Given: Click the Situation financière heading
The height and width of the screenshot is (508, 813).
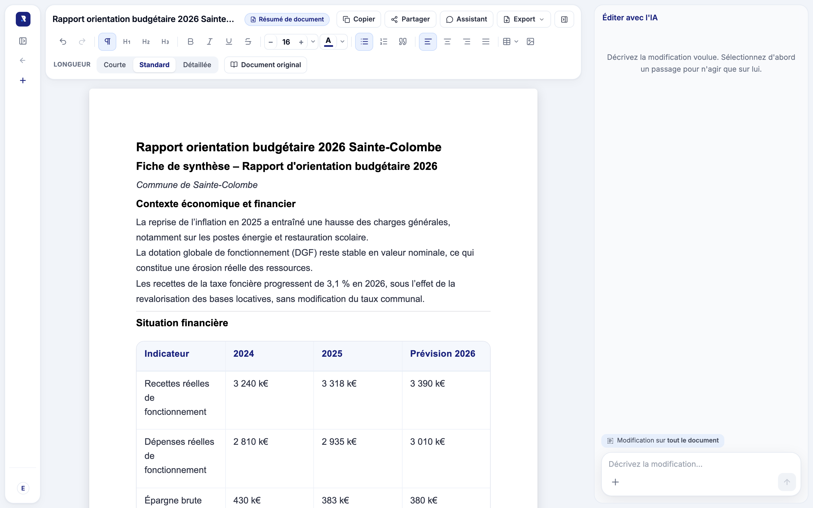Looking at the screenshot, I should coord(182,323).
